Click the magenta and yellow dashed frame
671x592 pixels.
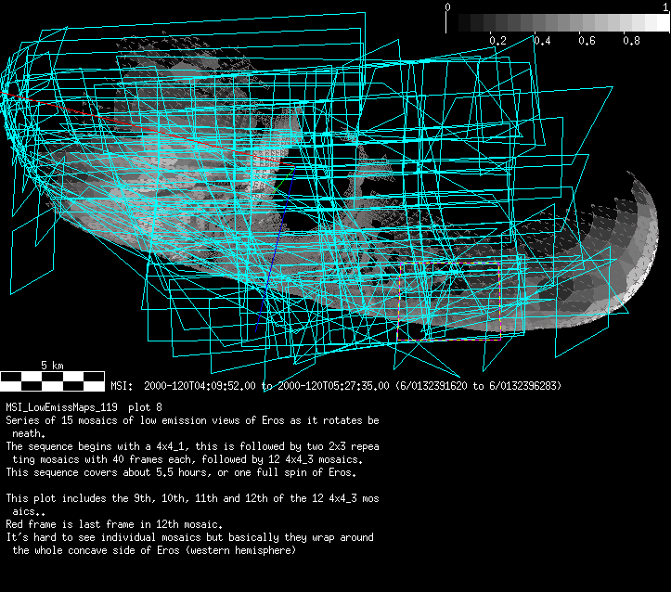click(449, 340)
